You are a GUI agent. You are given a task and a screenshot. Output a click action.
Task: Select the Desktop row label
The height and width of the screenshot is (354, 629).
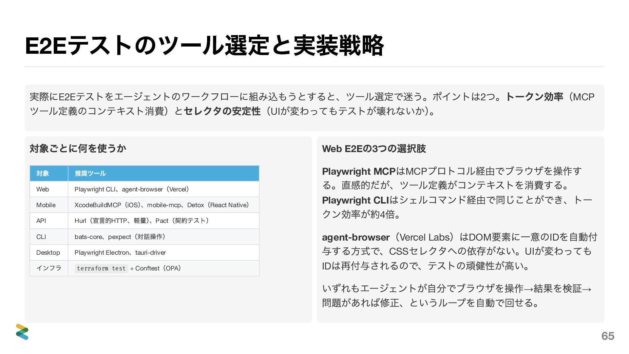coord(48,252)
